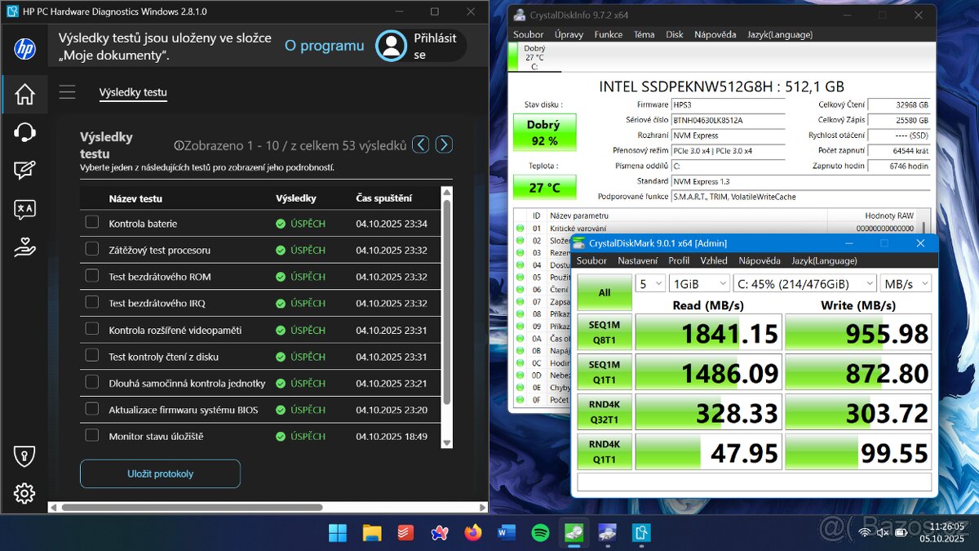This screenshot has height=551, width=979.
Task: Select the Test kontroly čtení z disku checkbox
Action: 92,356
